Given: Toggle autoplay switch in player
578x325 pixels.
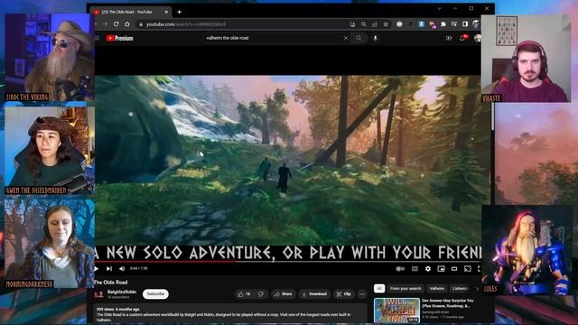Looking at the screenshot, I should point(400,269).
